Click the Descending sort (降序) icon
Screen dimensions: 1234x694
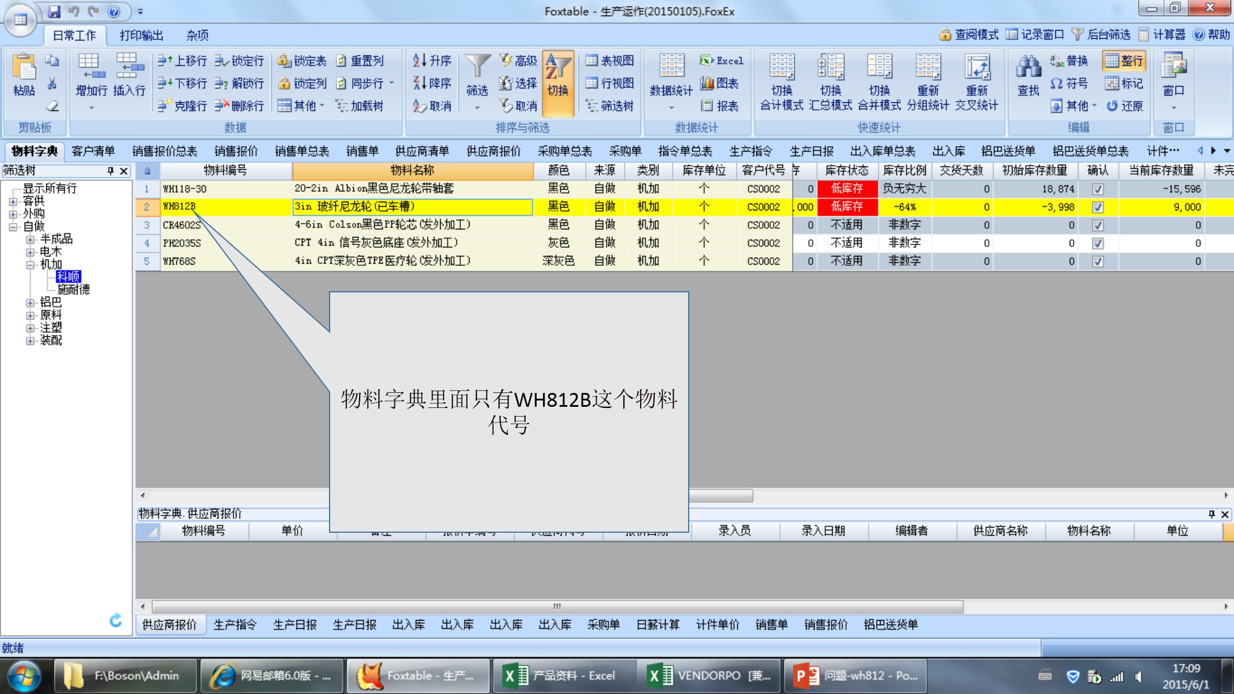pos(432,83)
